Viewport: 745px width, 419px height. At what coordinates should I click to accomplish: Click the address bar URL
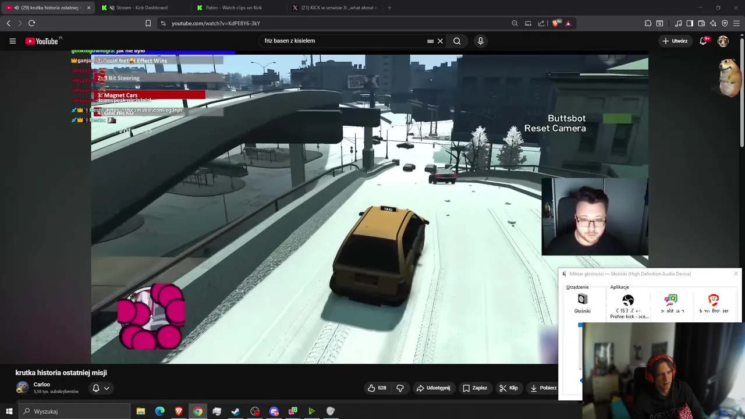(x=215, y=23)
